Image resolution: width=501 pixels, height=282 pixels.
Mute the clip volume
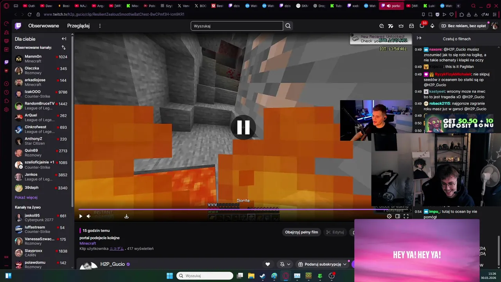(x=88, y=216)
